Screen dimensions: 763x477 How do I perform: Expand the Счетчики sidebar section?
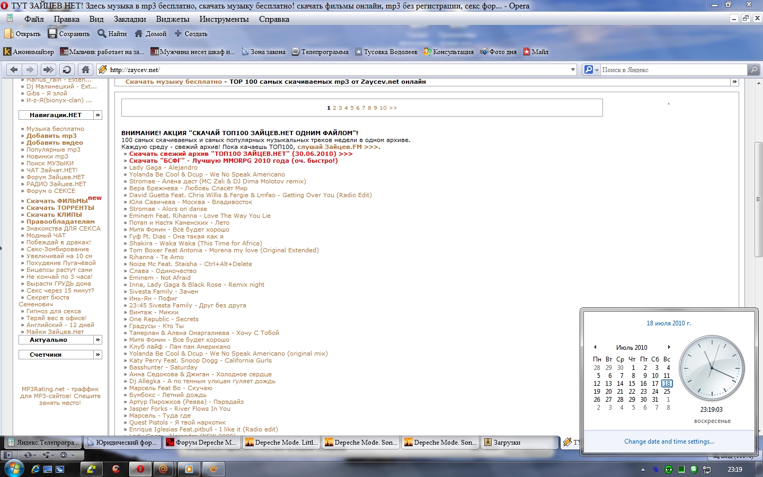click(x=97, y=355)
